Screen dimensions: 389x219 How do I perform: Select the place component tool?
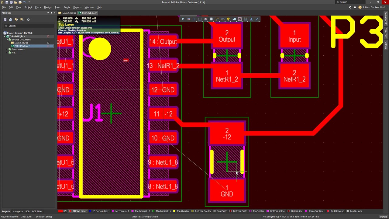coord(212,19)
